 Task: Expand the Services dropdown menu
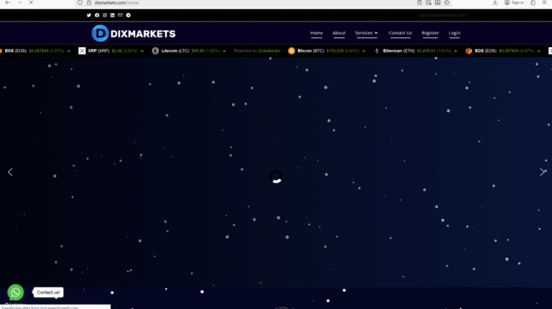point(366,33)
